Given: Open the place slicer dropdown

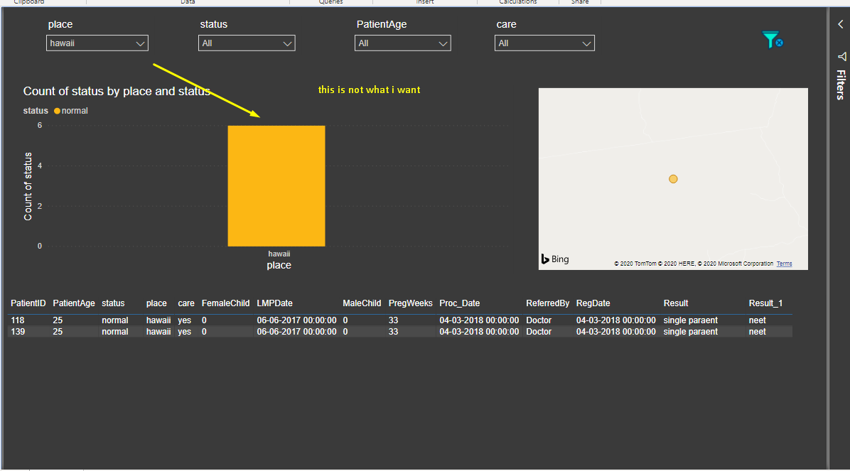Looking at the screenshot, I should 97,43.
